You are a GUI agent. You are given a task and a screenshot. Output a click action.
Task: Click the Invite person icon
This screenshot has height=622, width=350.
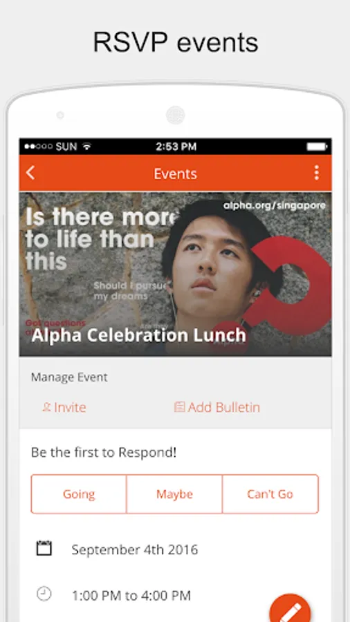pyautogui.click(x=46, y=407)
